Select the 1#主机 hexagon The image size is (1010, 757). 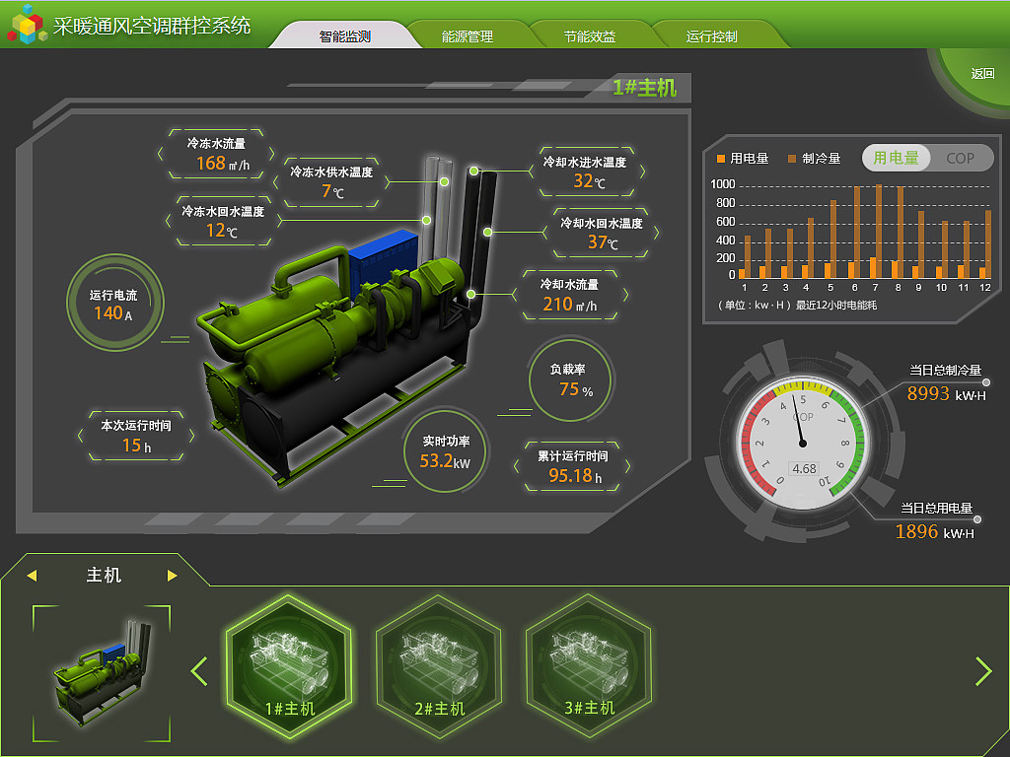[x=289, y=665]
